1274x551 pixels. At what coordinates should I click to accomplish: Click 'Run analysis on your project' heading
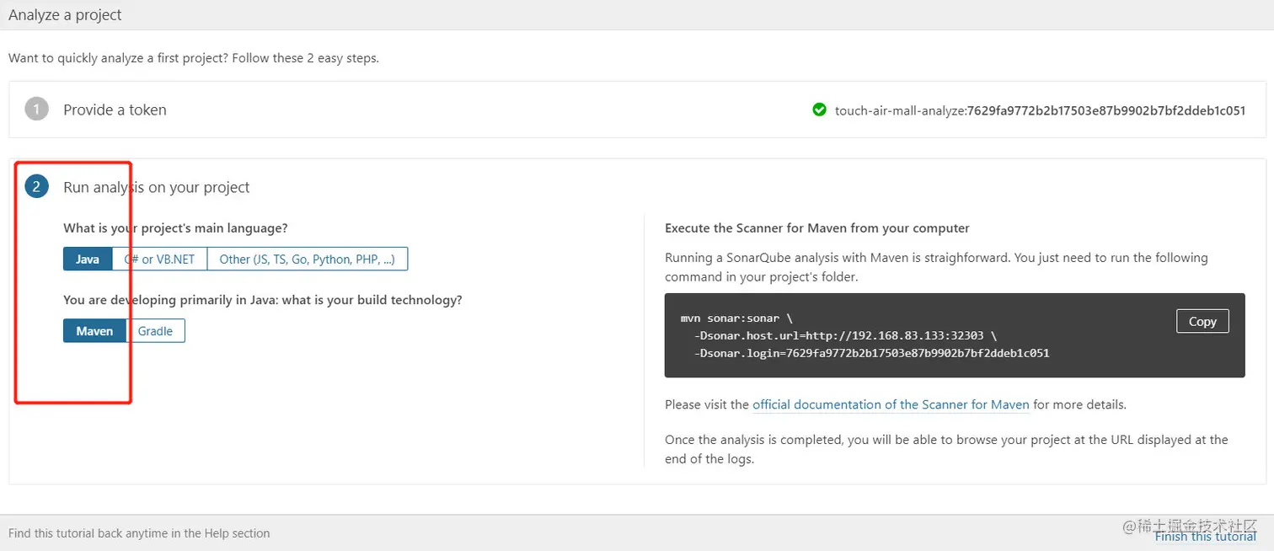click(157, 187)
